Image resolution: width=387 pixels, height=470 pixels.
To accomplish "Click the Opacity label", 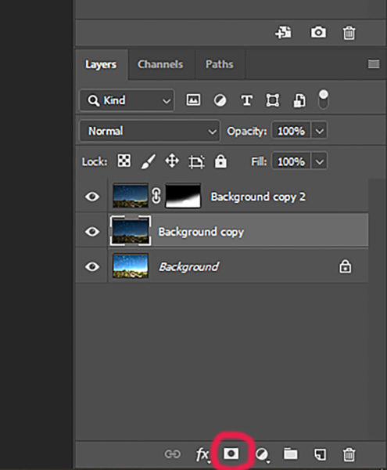I will tap(247, 132).
